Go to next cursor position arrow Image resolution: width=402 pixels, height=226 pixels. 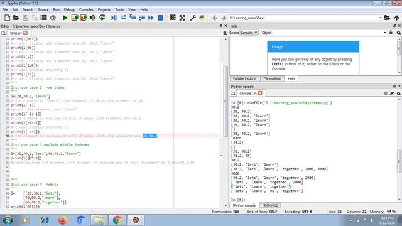pyautogui.click(x=224, y=18)
